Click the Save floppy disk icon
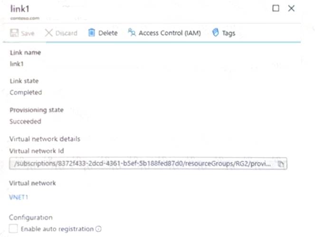Image resolution: width=315 pixels, height=237 pixels. (x=14, y=33)
